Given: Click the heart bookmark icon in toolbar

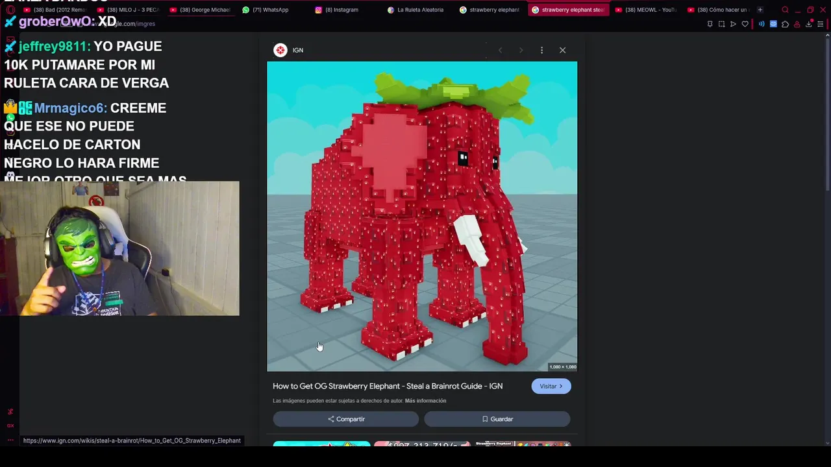Looking at the screenshot, I should [745, 24].
